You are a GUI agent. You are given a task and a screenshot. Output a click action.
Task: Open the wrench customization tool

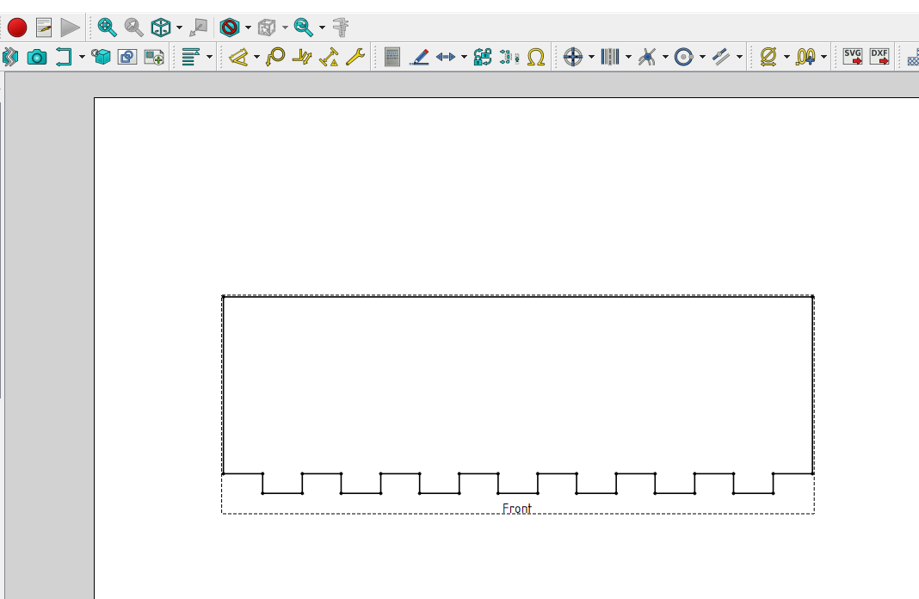pos(355,57)
